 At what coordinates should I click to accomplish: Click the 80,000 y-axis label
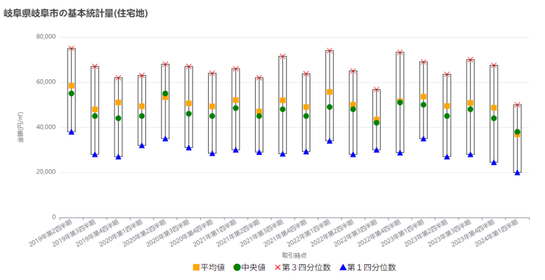[46, 37]
